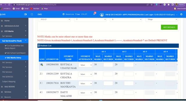The width and height of the screenshot is (186, 104).
Task: Open attendance dropdown for KOTTALA UDAYKUMAR
Action: [85, 65]
